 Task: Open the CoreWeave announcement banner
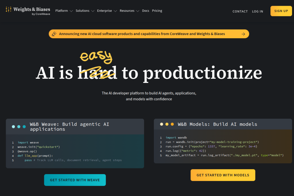point(149,34)
